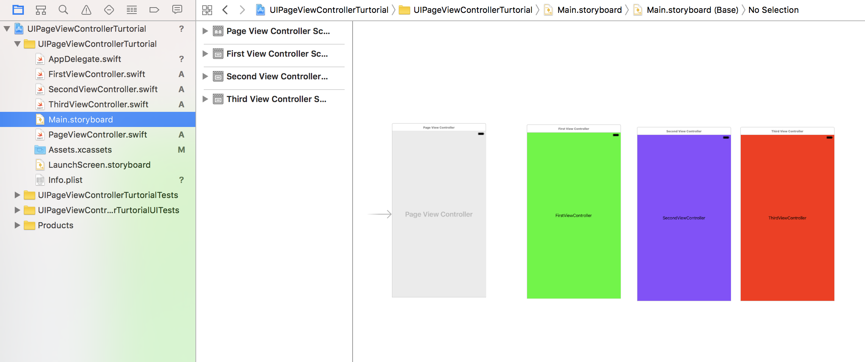Open the Report navigator speech bubble icon

click(177, 9)
